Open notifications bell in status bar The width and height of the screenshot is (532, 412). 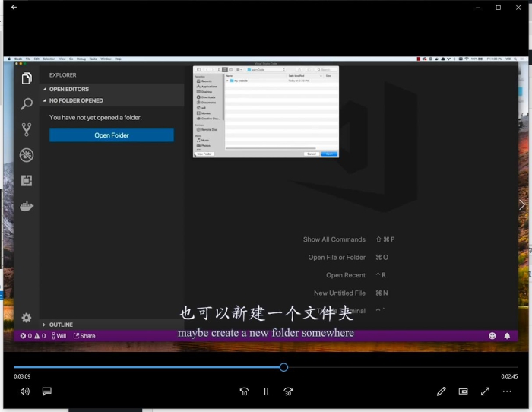[507, 336]
